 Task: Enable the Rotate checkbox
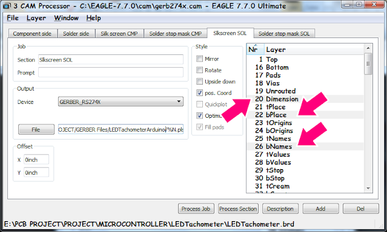pyautogui.click(x=199, y=70)
